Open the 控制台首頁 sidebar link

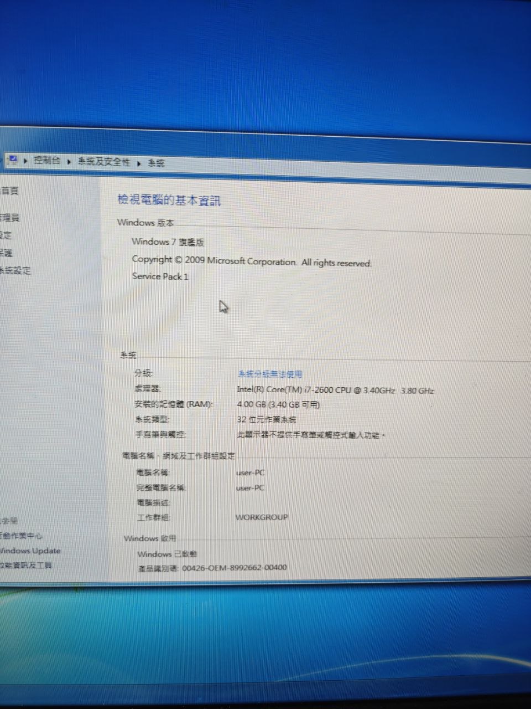(9, 191)
